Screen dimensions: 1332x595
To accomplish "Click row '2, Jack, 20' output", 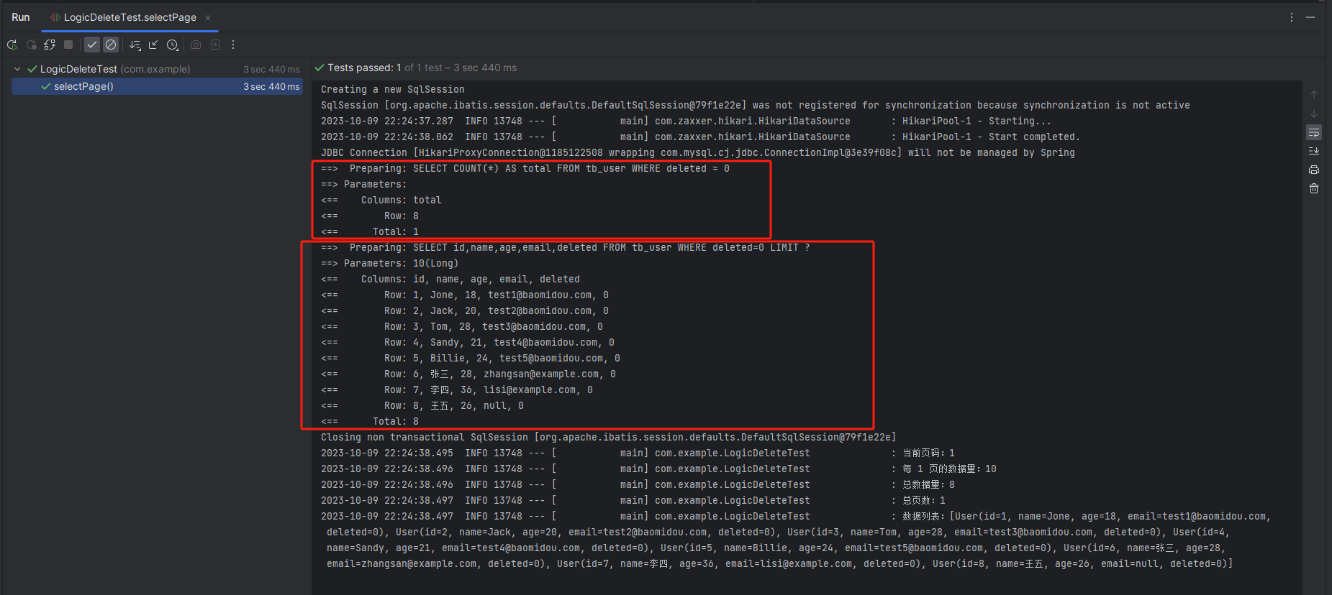I will click(465, 310).
